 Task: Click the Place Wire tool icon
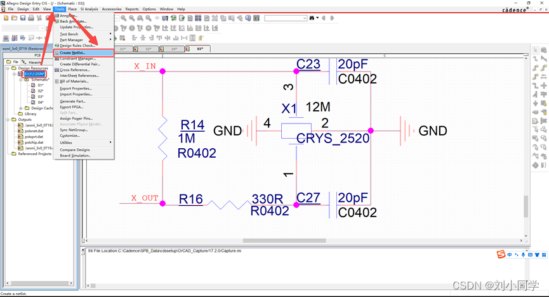click(535, 59)
